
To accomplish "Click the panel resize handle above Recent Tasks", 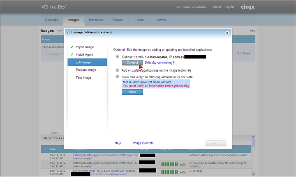I will [54, 133].
